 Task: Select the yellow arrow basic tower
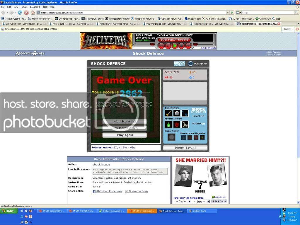168,113
